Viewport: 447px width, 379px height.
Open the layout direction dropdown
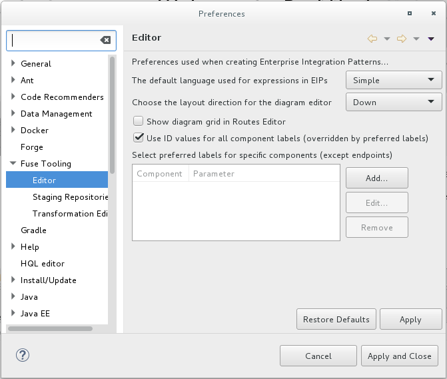pyautogui.click(x=393, y=103)
